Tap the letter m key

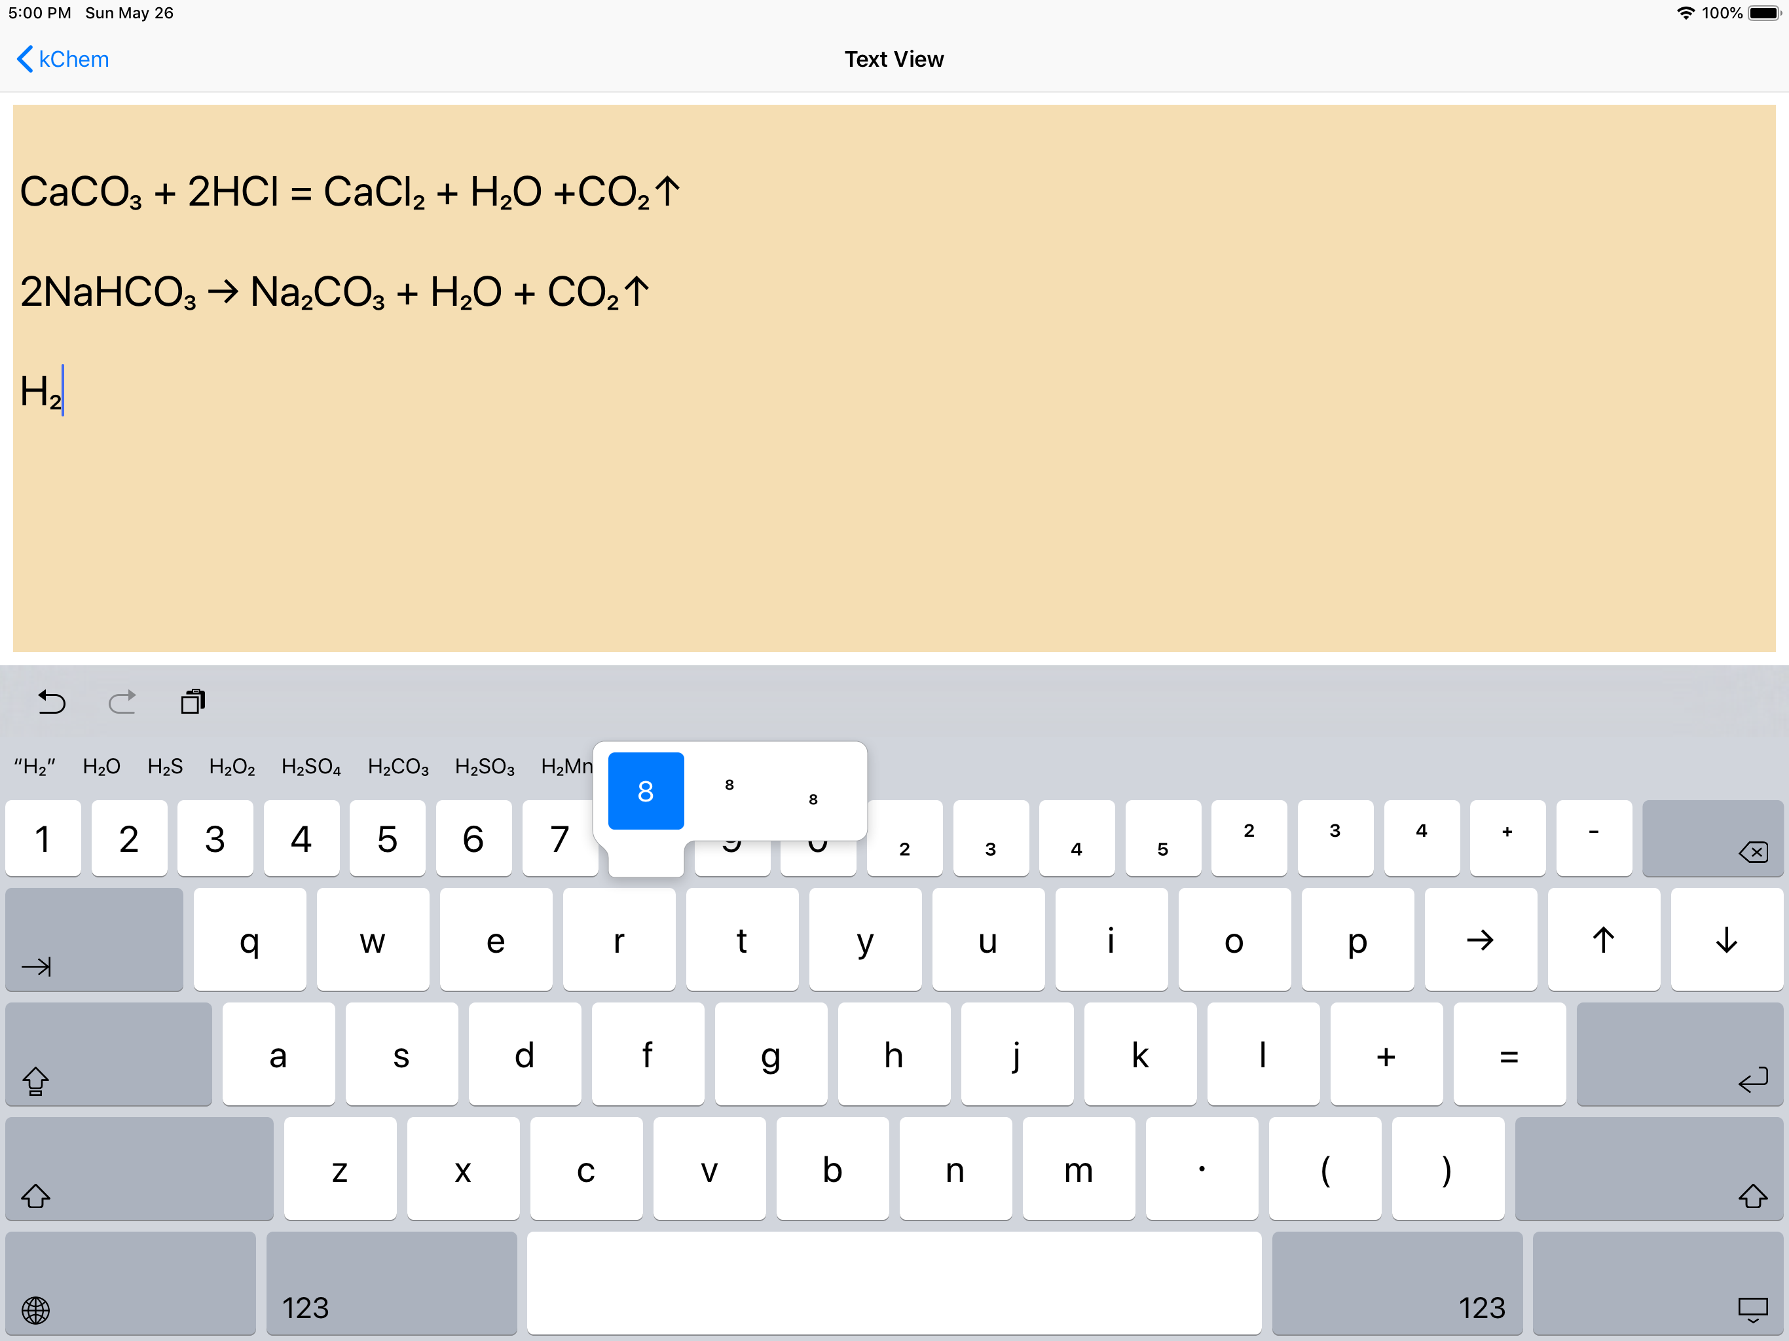pyautogui.click(x=1078, y=1169)
